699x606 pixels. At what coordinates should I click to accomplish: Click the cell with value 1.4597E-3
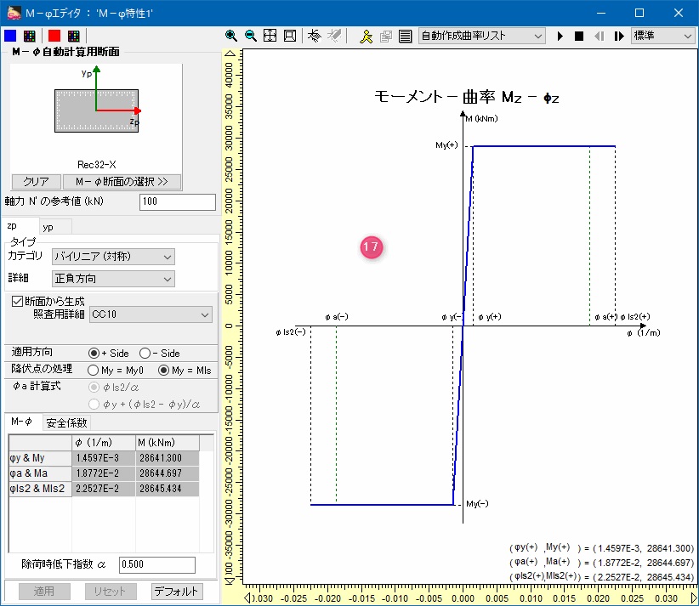104,458
